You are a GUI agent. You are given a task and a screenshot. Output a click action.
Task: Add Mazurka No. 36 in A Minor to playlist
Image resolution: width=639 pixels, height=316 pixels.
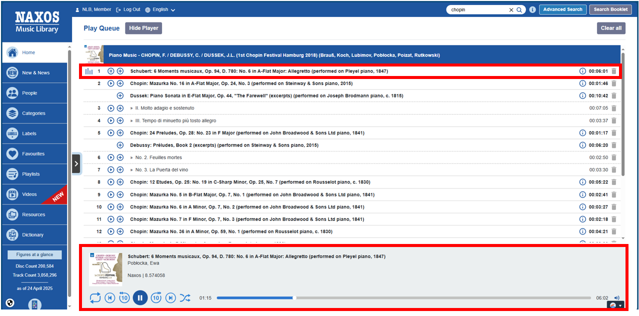pos(120,231)
